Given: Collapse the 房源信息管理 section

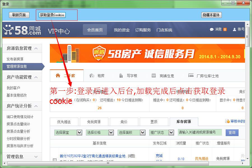Looking at the screenshot, I should (x=36, y=48).
